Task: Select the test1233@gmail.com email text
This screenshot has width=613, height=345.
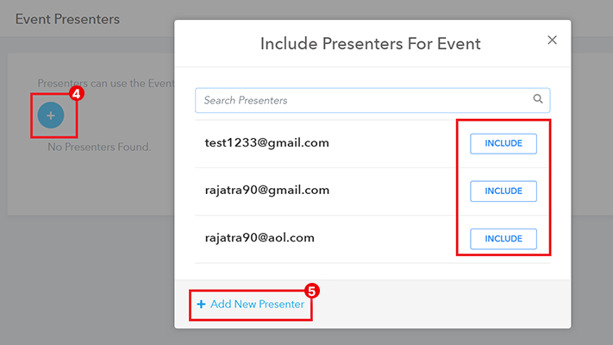Action: coord(266,143)
